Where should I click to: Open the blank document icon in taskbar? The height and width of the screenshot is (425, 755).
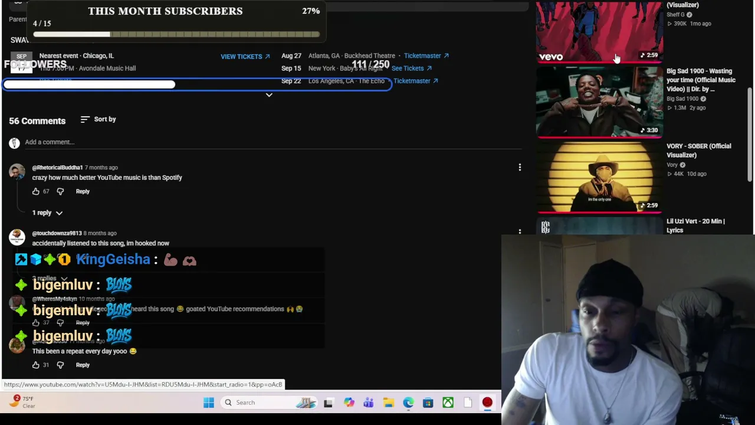pyautogui.click(x=468, y=403)
